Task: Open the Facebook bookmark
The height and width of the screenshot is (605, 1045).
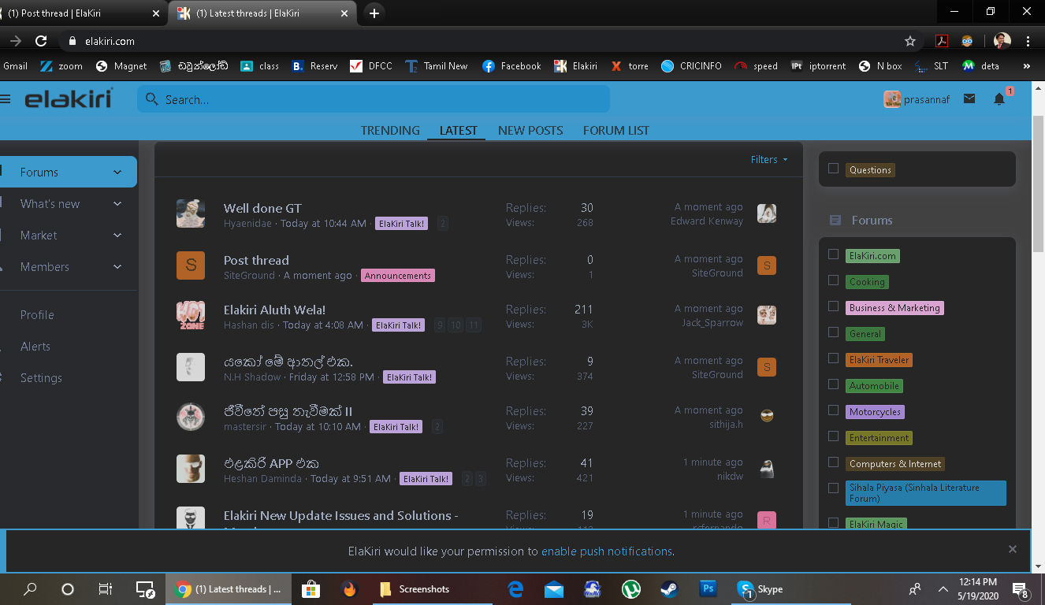Action: click(x=511, y=66)
